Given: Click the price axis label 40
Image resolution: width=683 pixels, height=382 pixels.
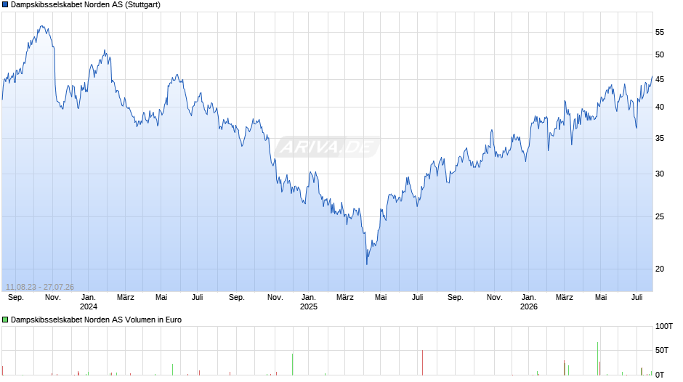Looking at the screenshot, I should click(x=660, y=107).
